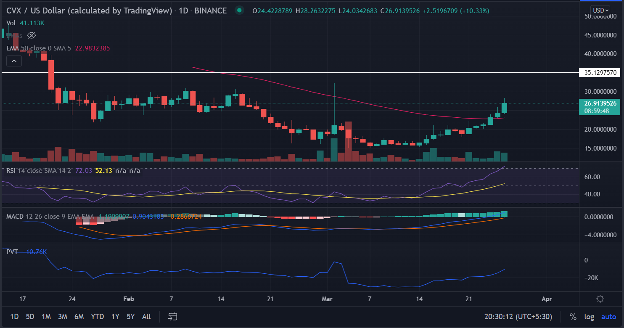Open timezone menu showing UTC+5:30

(x=518, y=317)
